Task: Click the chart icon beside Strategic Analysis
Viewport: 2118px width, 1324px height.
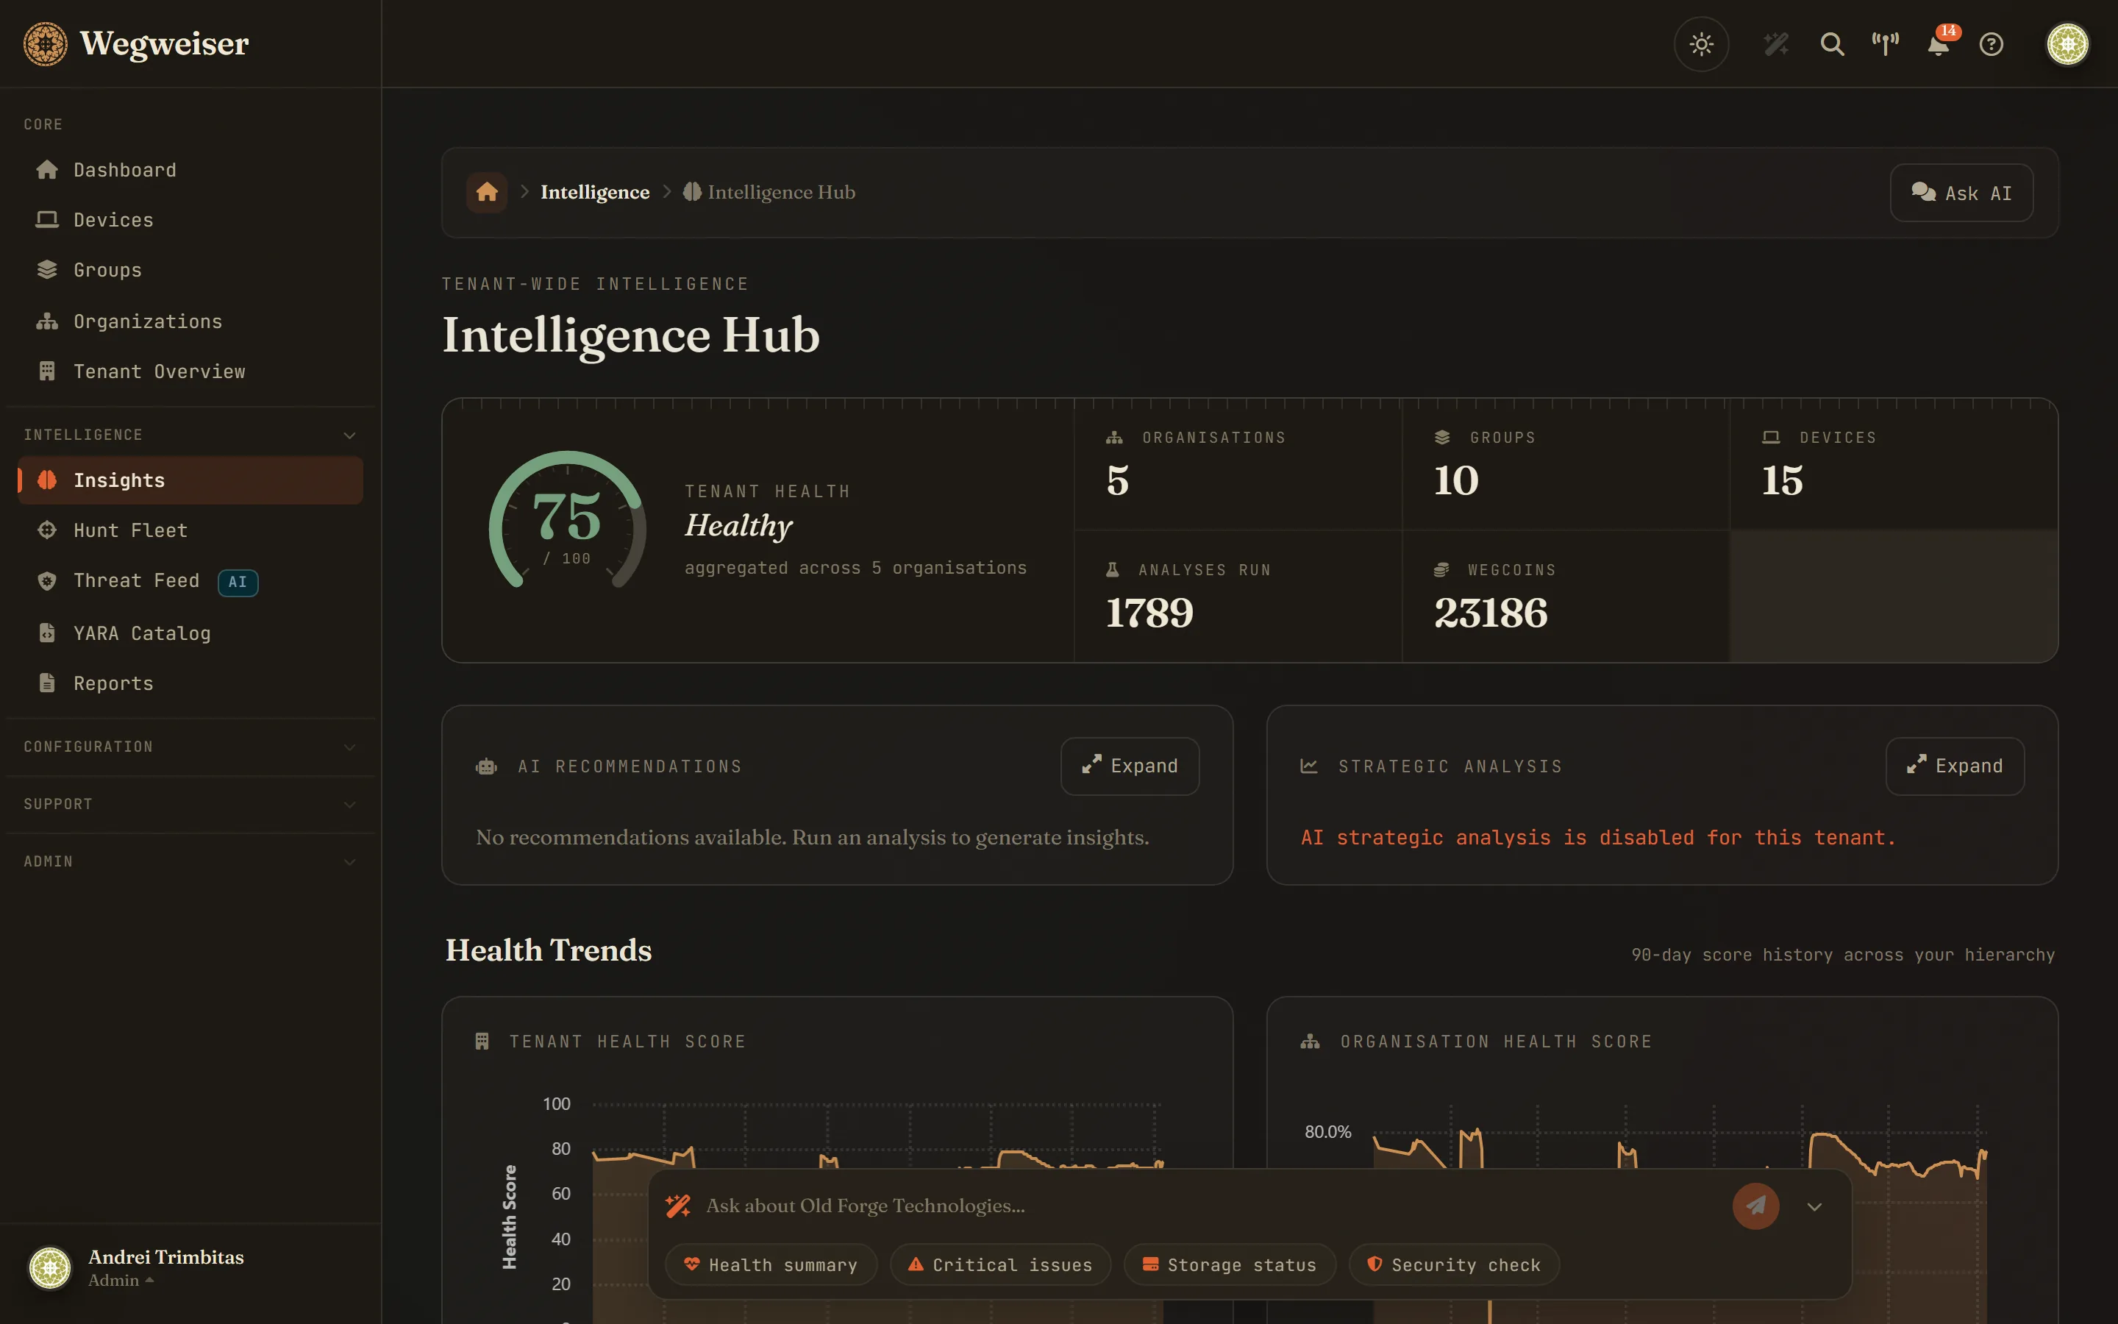Action: (1309, 766)
